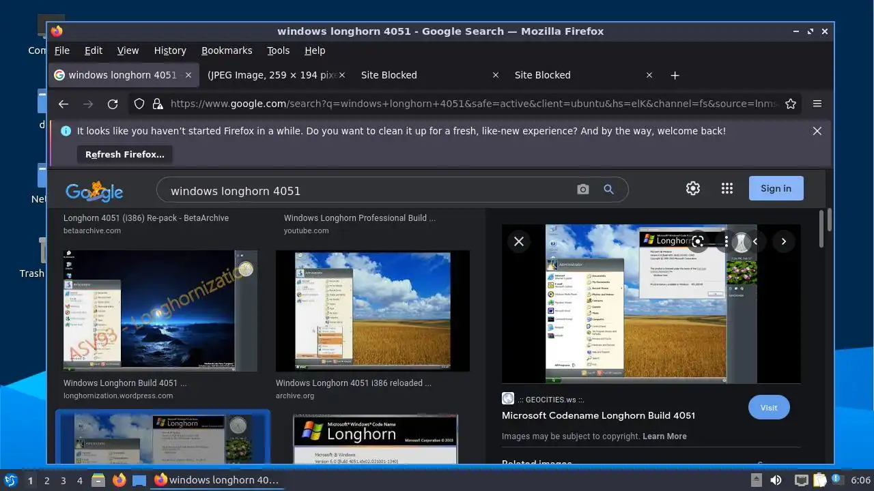Open the Trash desktop icon
Image resolution: width=874 pixels, height=491 pixels.
pos(31,259)
